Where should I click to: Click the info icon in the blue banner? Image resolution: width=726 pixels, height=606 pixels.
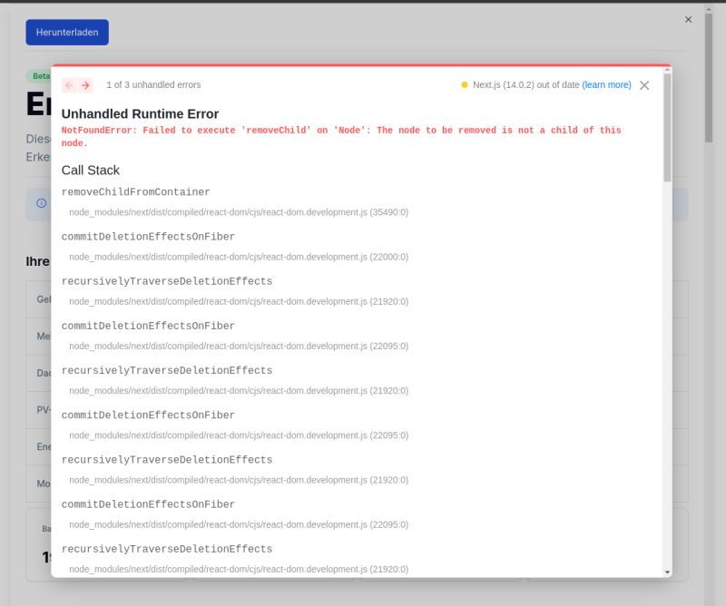[40, 203]
